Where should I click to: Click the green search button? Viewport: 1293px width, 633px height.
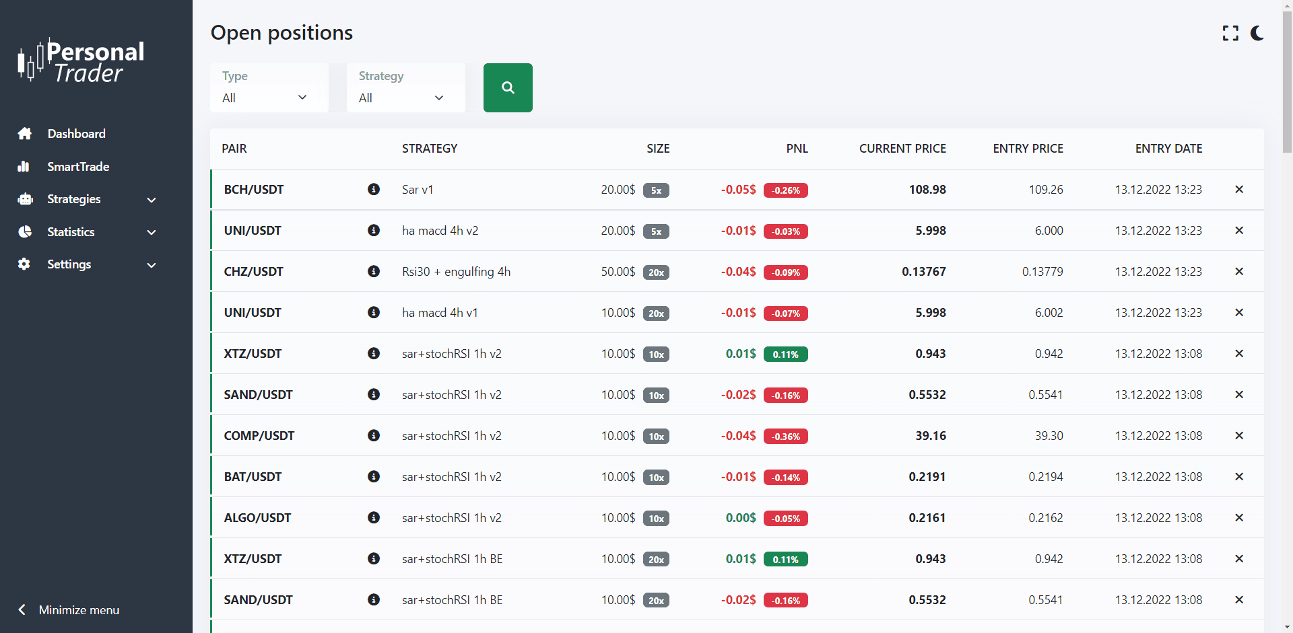point(508,87)
